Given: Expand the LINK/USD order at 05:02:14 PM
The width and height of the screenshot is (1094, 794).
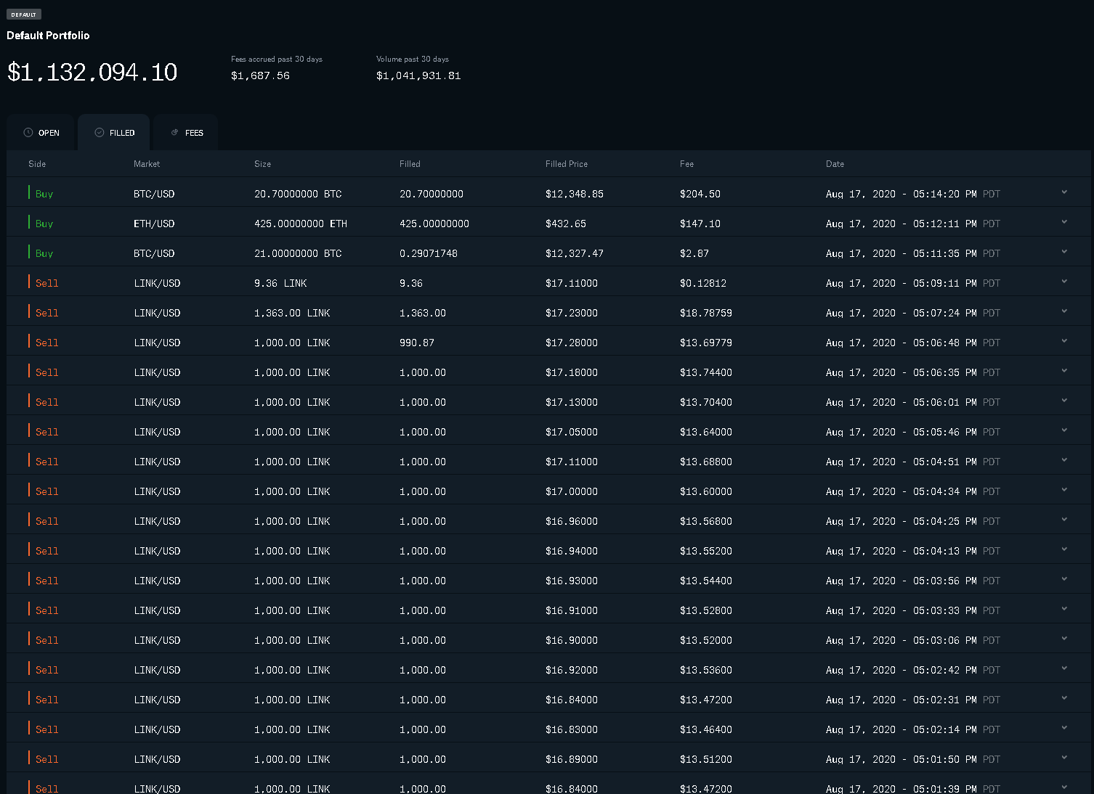Looking at the screenshot, I should point(1063,728).
